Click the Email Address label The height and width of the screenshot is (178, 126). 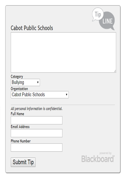20,127
